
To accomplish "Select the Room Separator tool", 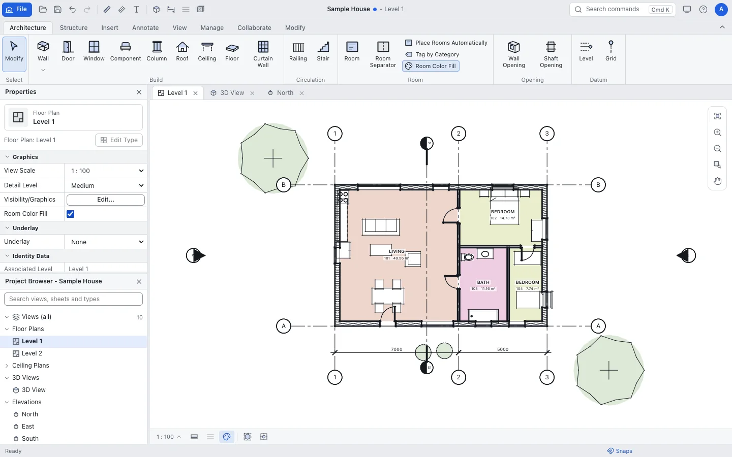I will pos(383,54).
